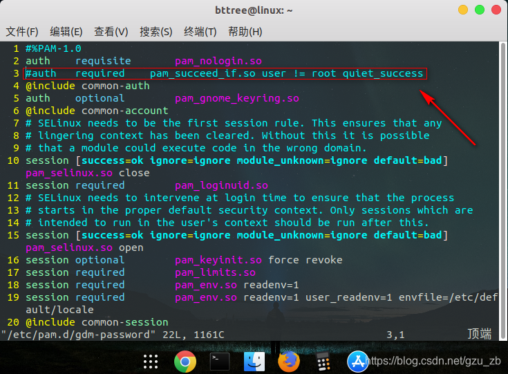
Task: Open the calculator icon in the dock
Action: [x=323, y=362]
